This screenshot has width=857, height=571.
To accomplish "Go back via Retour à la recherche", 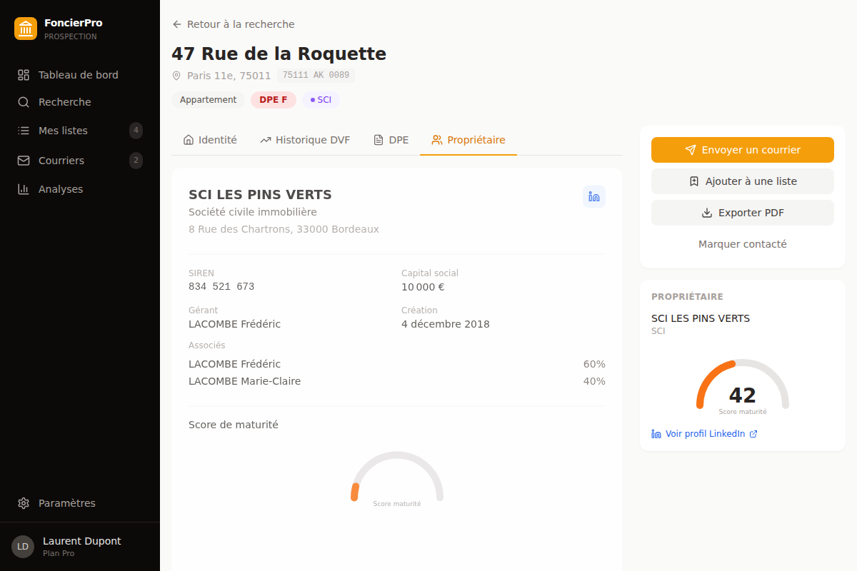I will (233, 24).
